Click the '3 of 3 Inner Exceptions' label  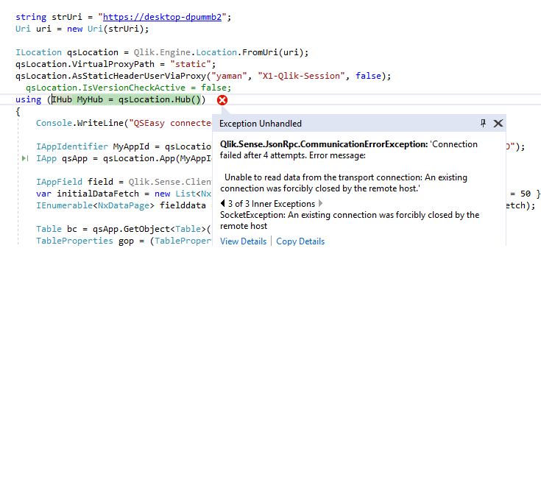pyautogui.click(x=272, y=204)
